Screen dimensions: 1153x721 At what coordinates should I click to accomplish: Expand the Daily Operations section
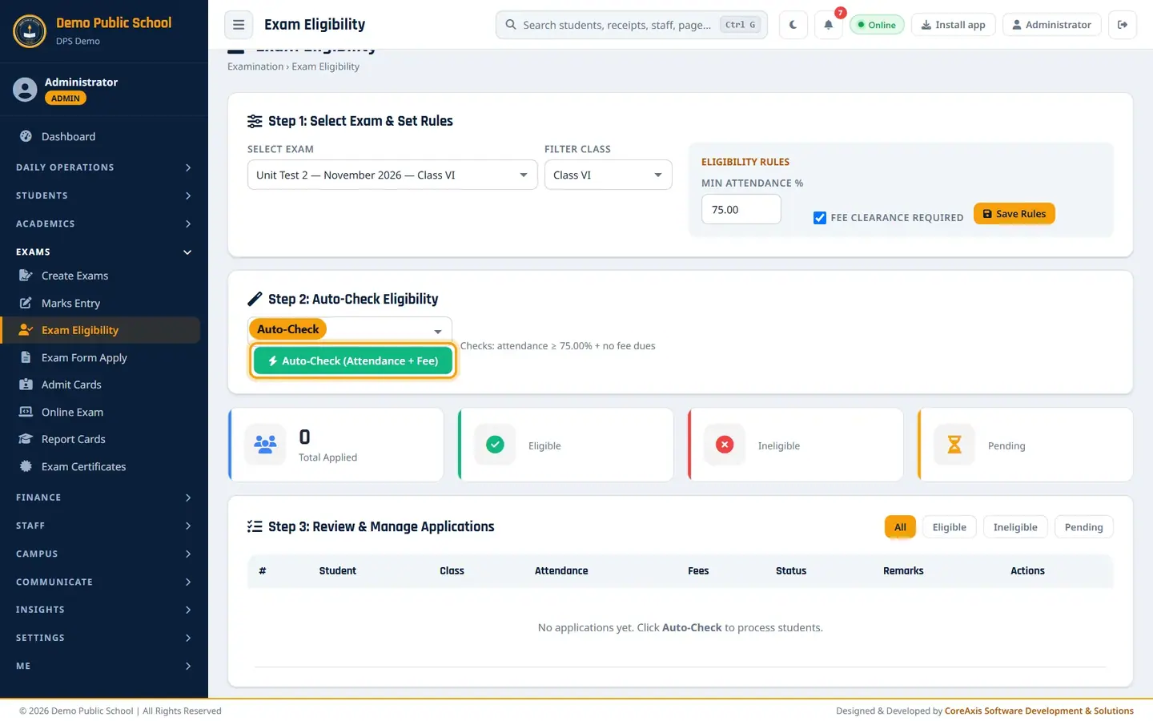[104, 167]
